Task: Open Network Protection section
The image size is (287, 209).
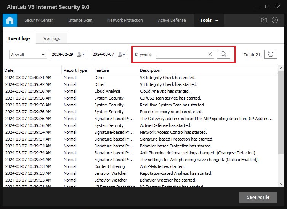Action: pos(125,20)
